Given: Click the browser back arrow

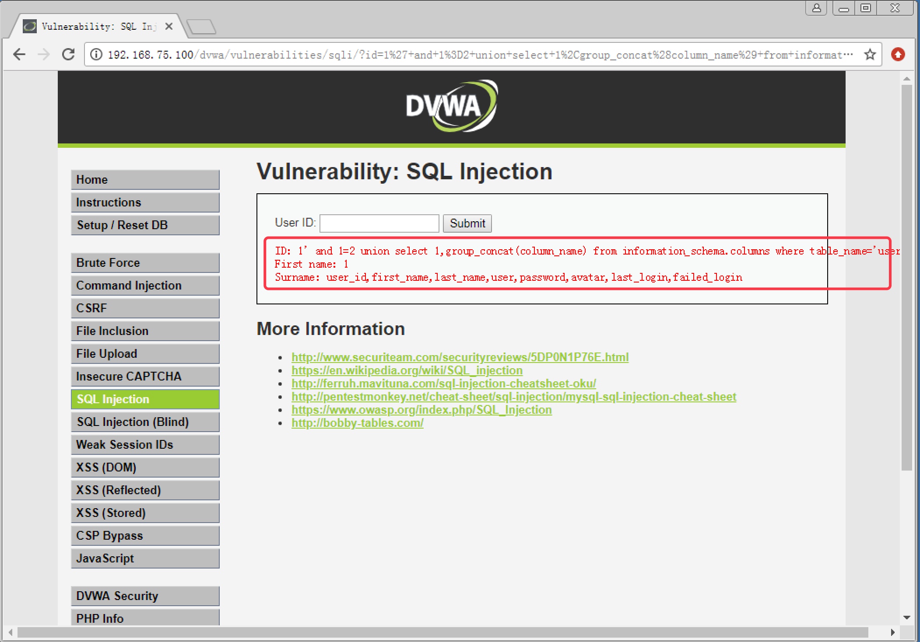Looking at the screenshot, I should [19, 55].
